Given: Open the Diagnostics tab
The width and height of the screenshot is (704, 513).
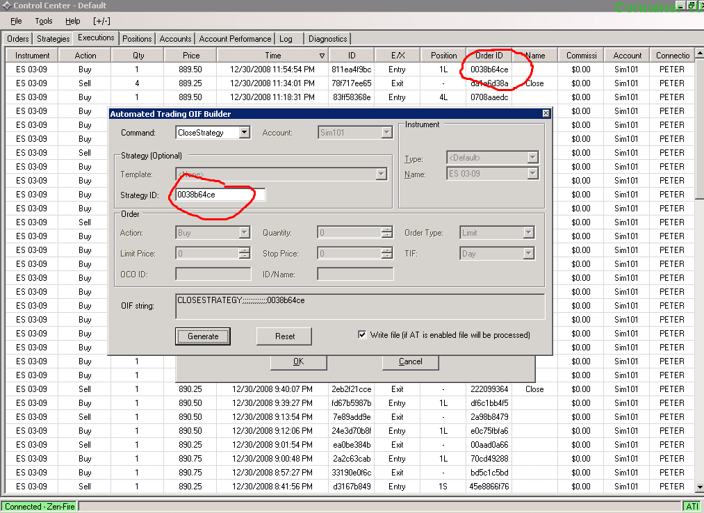Looking at the screenshot, I should [x=327, y=39].
